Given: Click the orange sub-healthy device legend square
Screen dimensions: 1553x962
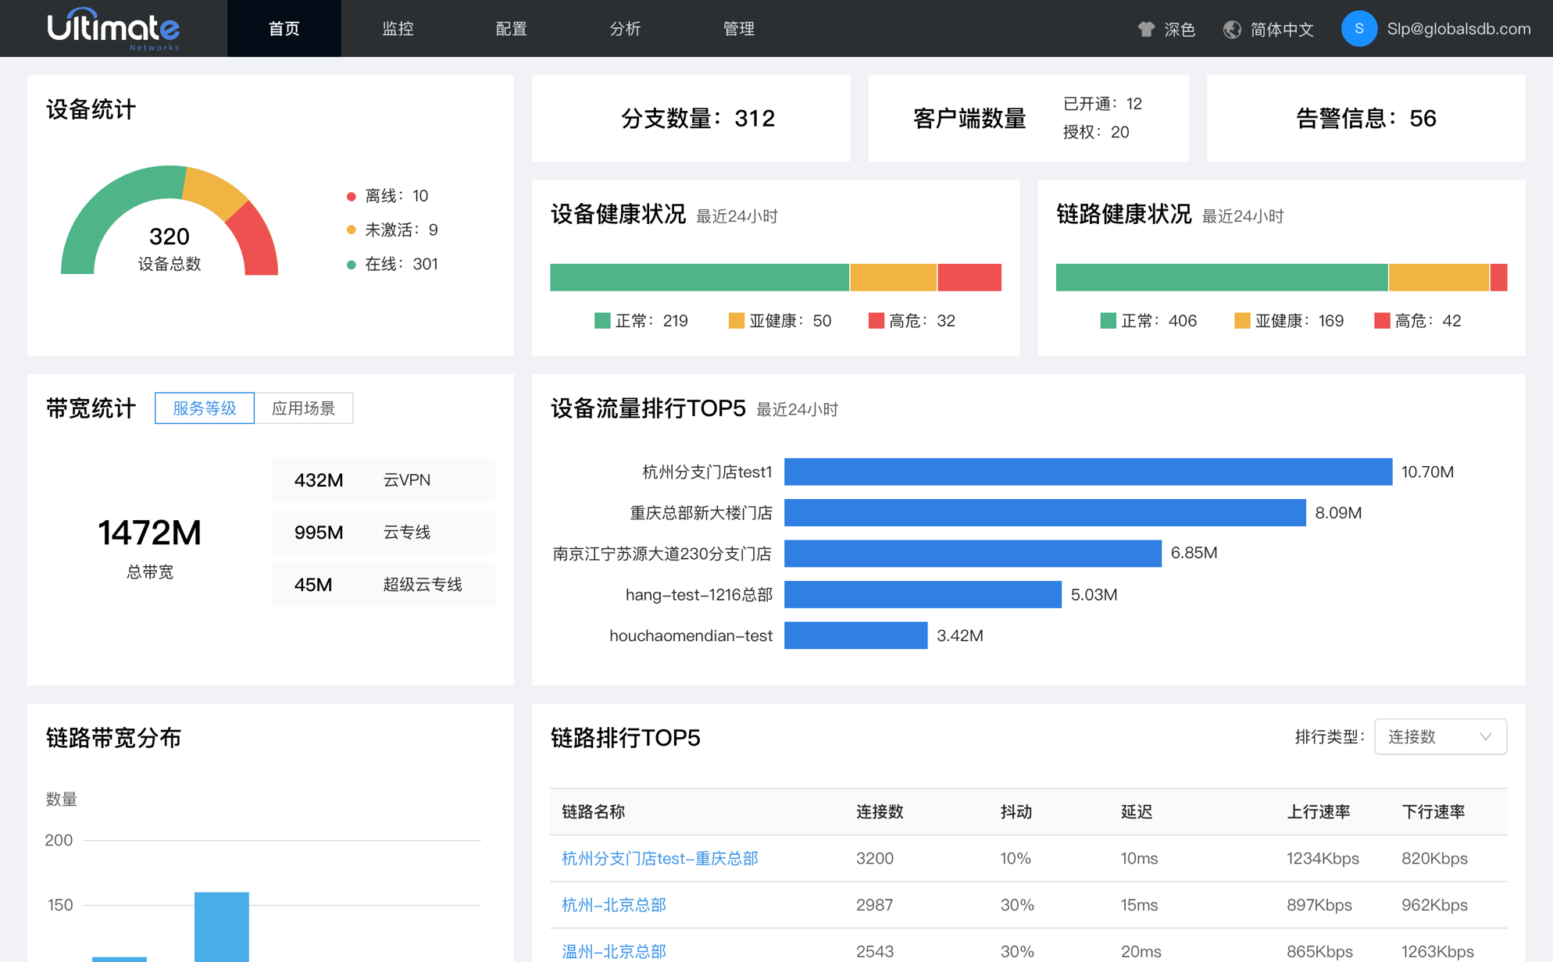Looking at the screenshot, I should tap(735, 321).
